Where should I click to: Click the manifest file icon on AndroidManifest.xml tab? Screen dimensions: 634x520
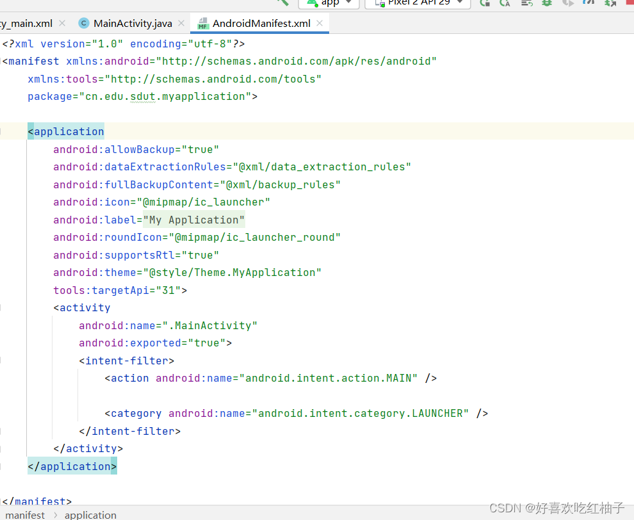coord(202,23)
